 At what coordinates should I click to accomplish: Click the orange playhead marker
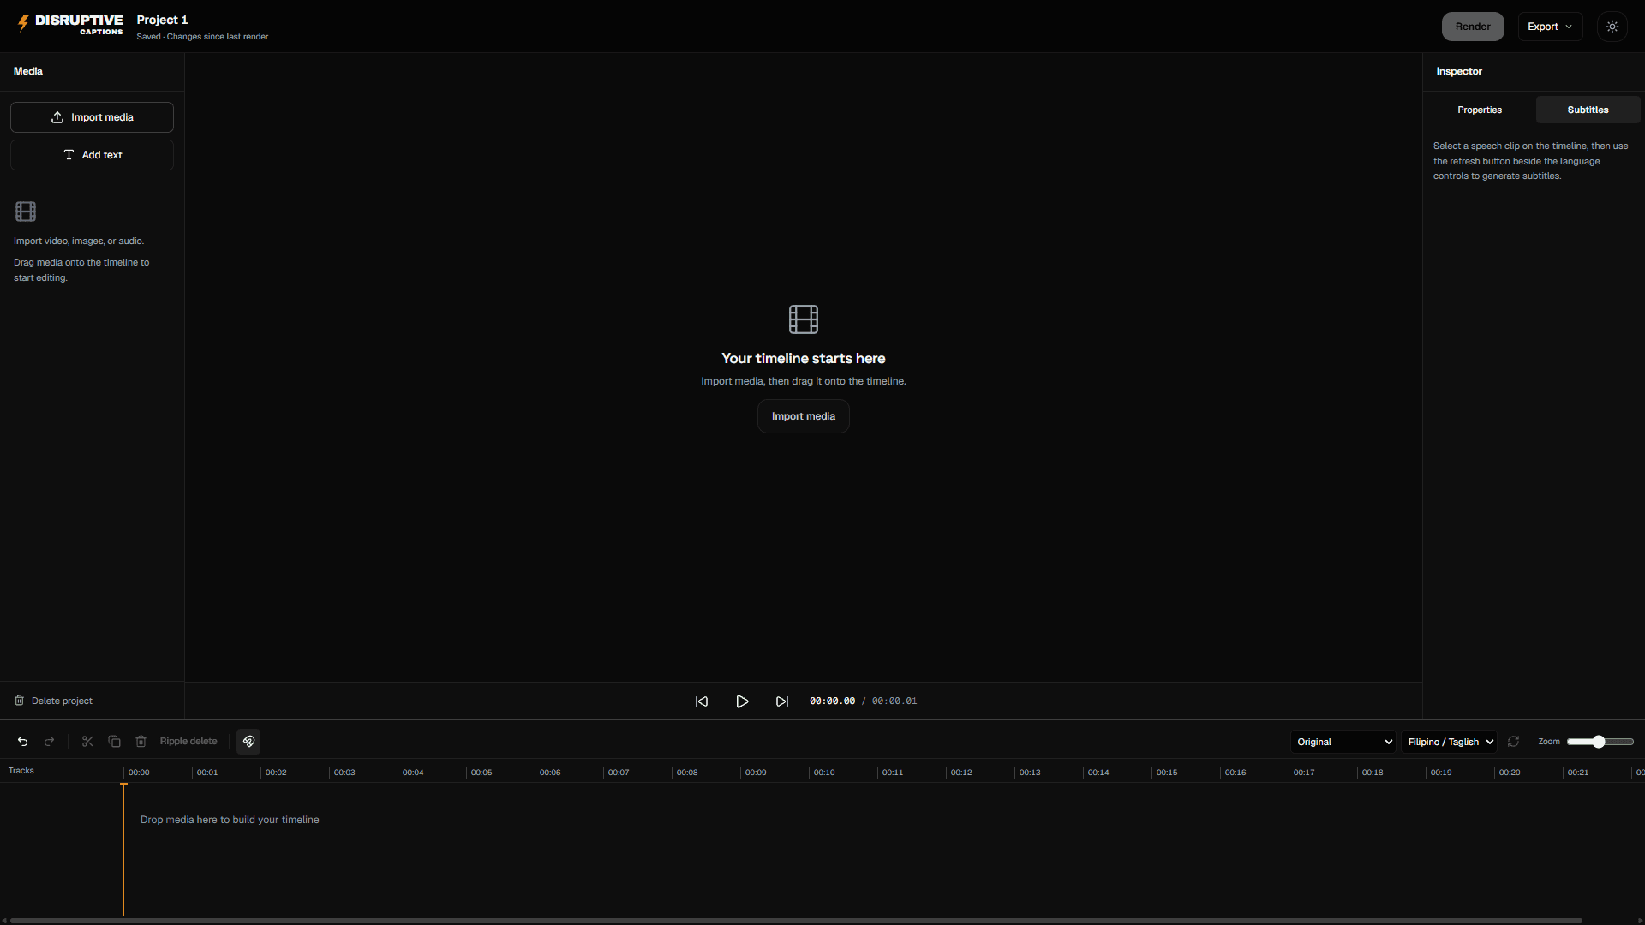[x=123, y=784]
